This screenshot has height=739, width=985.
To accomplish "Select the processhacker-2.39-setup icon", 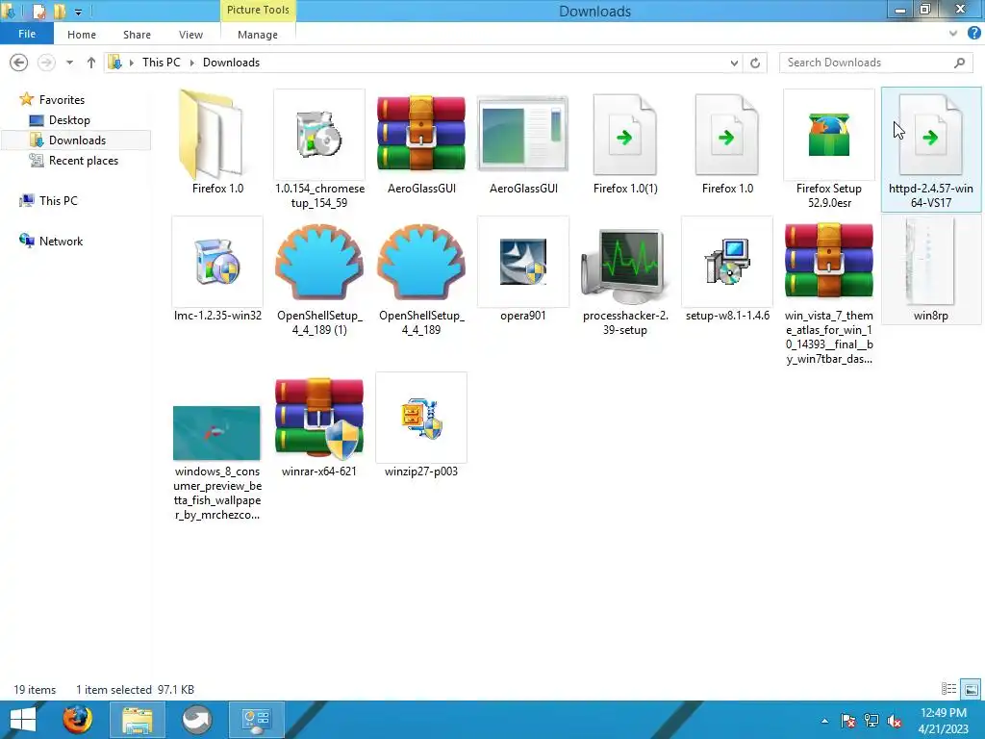I will click(x=625, y=266).
